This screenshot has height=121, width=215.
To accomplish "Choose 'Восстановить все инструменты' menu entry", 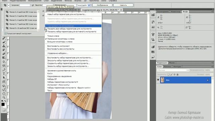I will click(x=73, y=49).
